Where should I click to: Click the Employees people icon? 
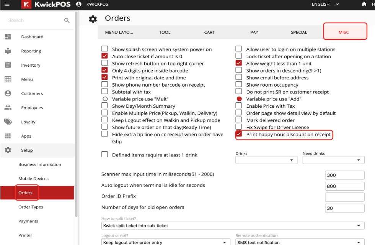click(8, 107)
